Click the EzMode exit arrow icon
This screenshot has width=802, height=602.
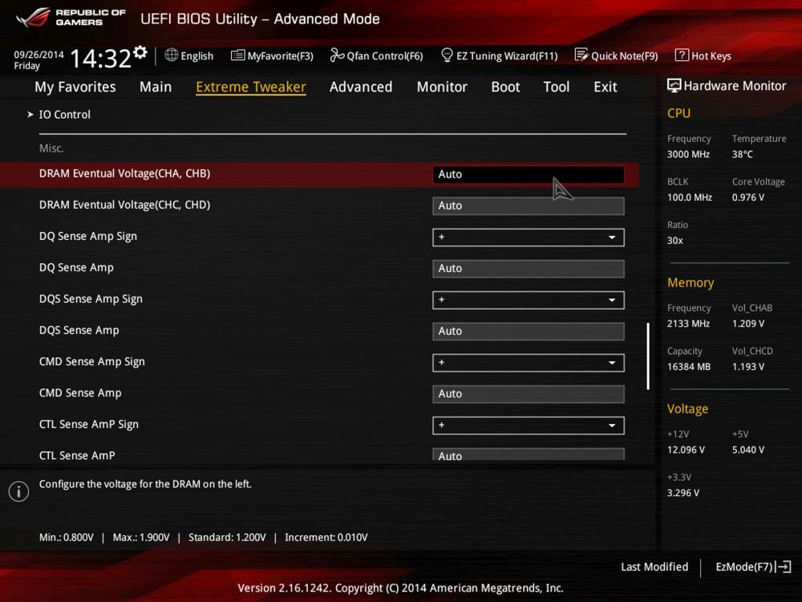pyautogui.click(x=784, y=567)
